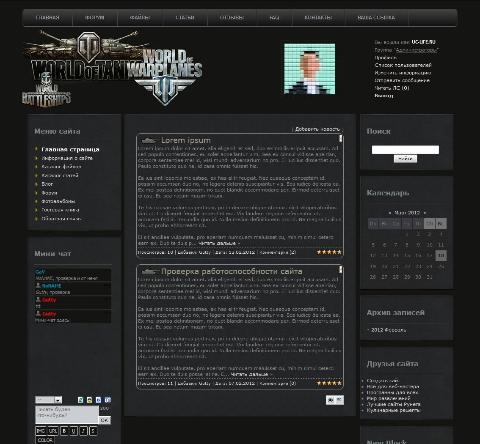480x444 pixels.
Task: Open edit marker on Проверка работоспособности post
Action: (x=341, y=269)
